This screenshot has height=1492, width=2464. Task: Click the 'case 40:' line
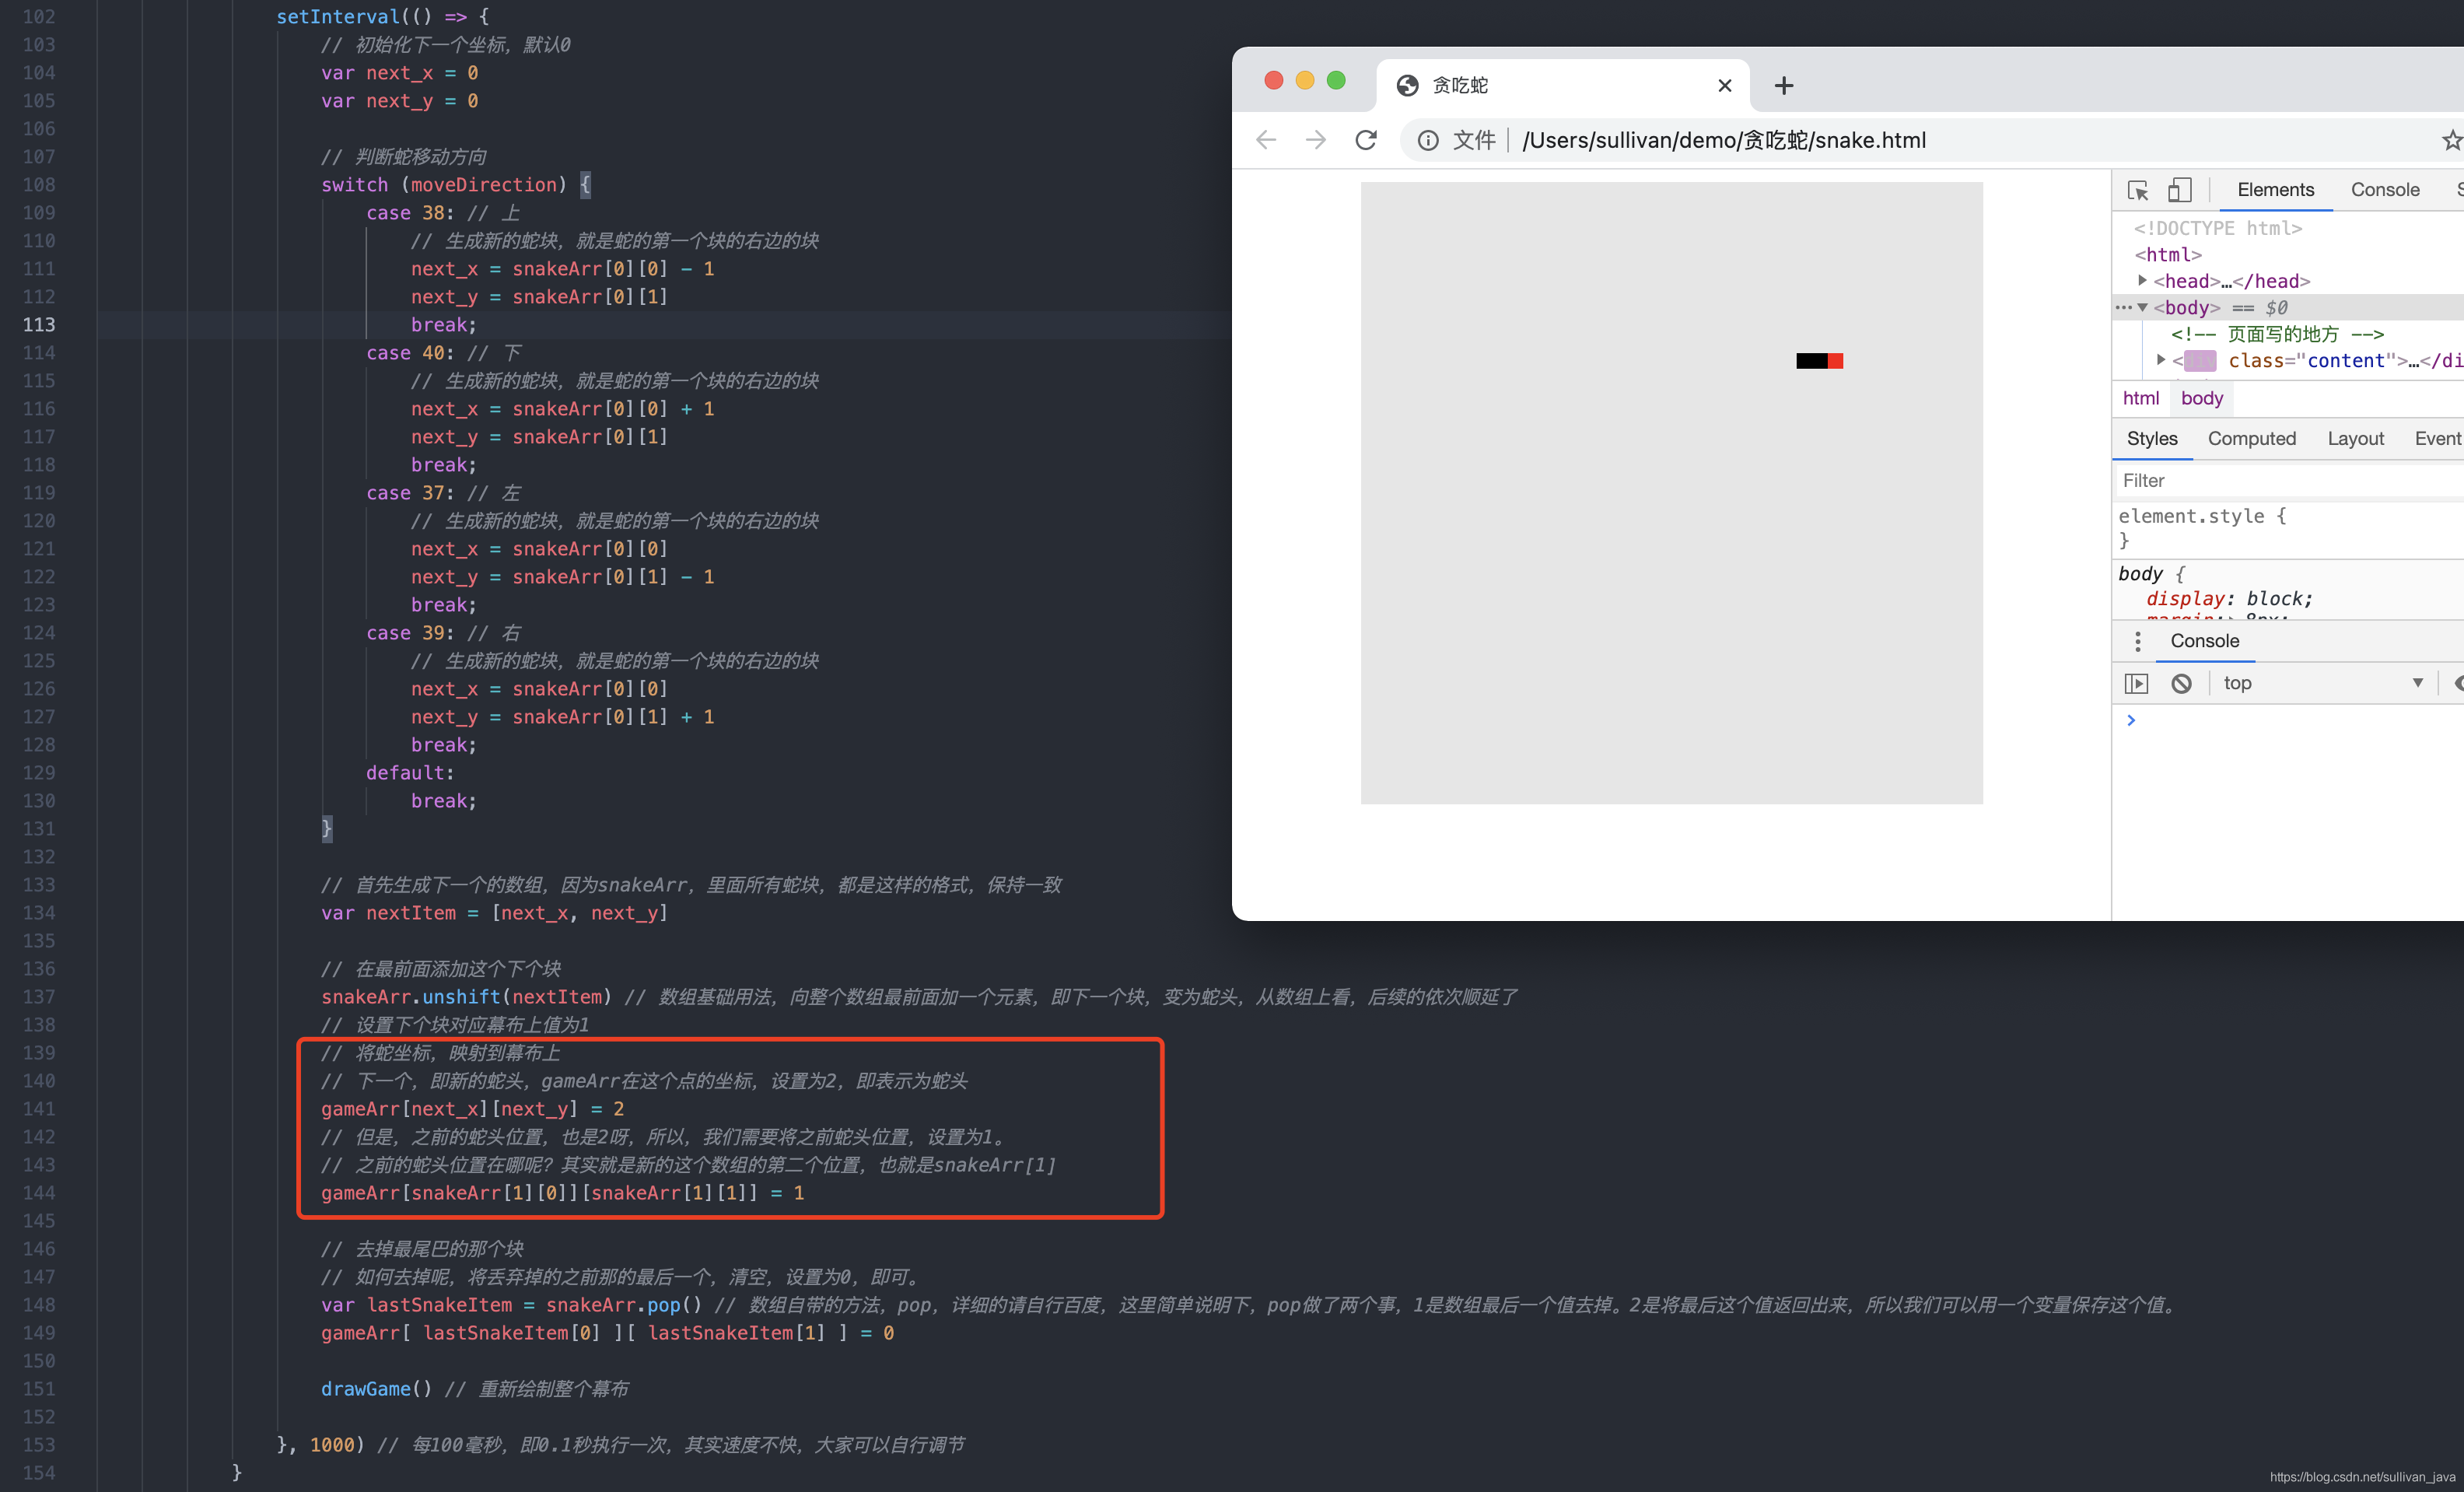pyautogui.click(x=443, y=353)
